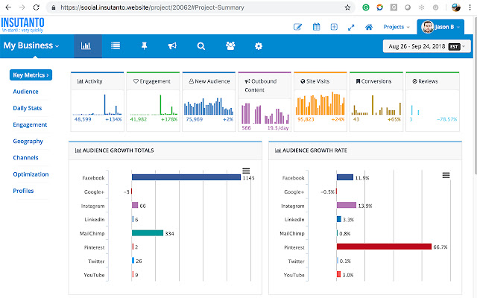
Task: Go home via the house icon
Action: click(369, 27)
